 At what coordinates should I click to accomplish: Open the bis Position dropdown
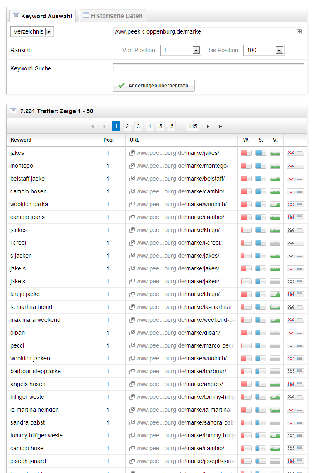pos(280,50)
